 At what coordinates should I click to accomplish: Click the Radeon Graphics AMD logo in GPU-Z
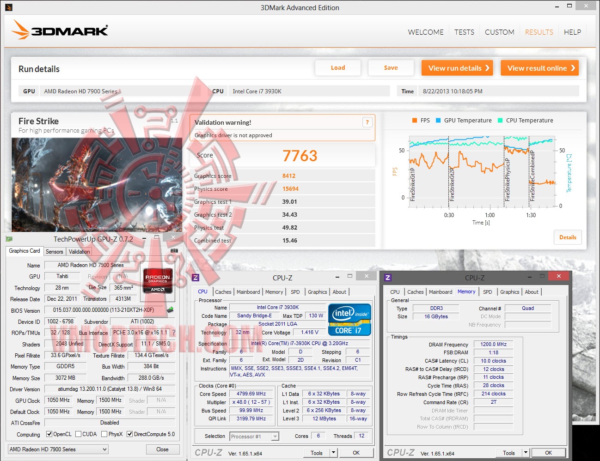[158, 280]
